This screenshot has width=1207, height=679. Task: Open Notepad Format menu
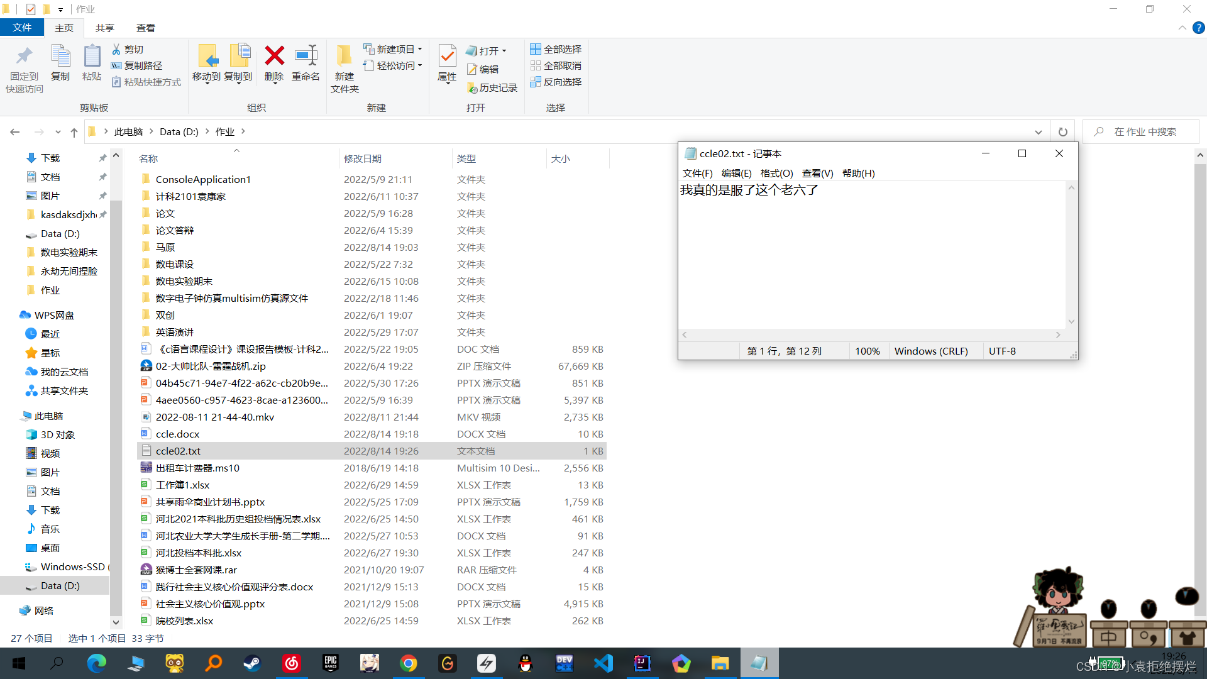click(776, 173)
